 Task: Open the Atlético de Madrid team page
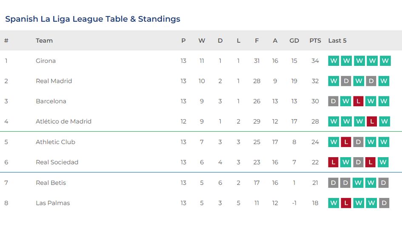pyautogui.click(x=63, y=121)
